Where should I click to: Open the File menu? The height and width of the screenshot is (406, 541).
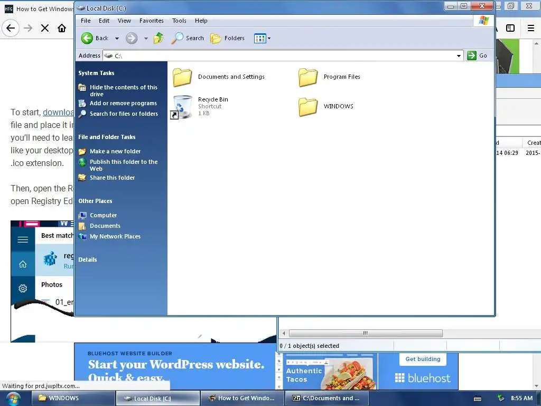click(86, 21)
